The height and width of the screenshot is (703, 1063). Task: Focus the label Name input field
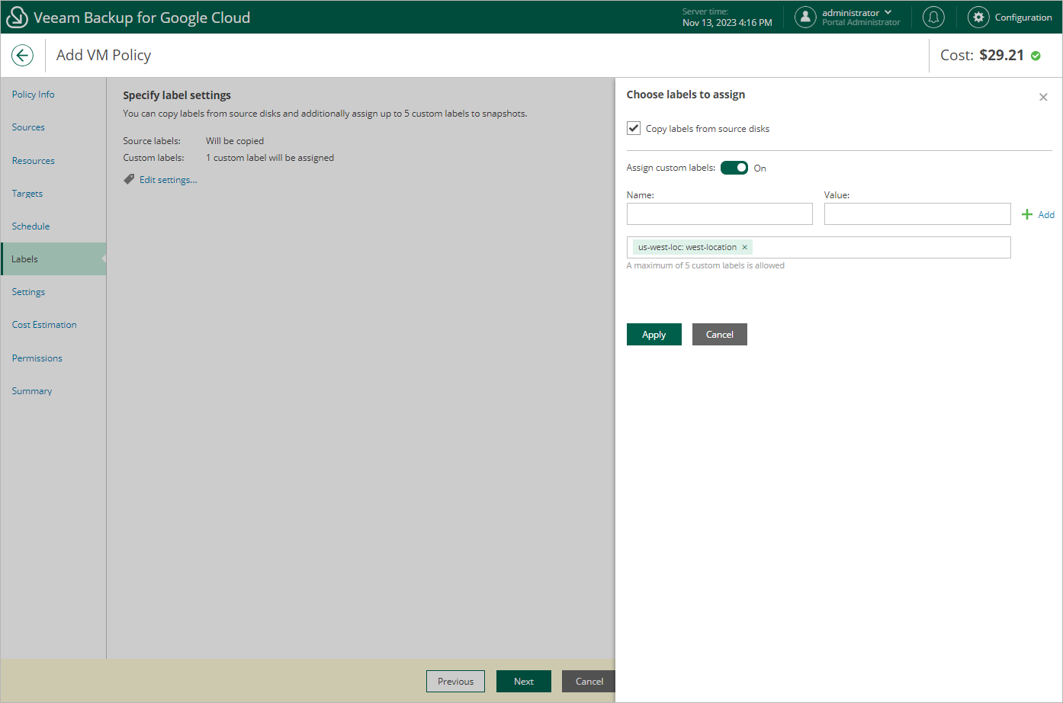click(720, 213)
